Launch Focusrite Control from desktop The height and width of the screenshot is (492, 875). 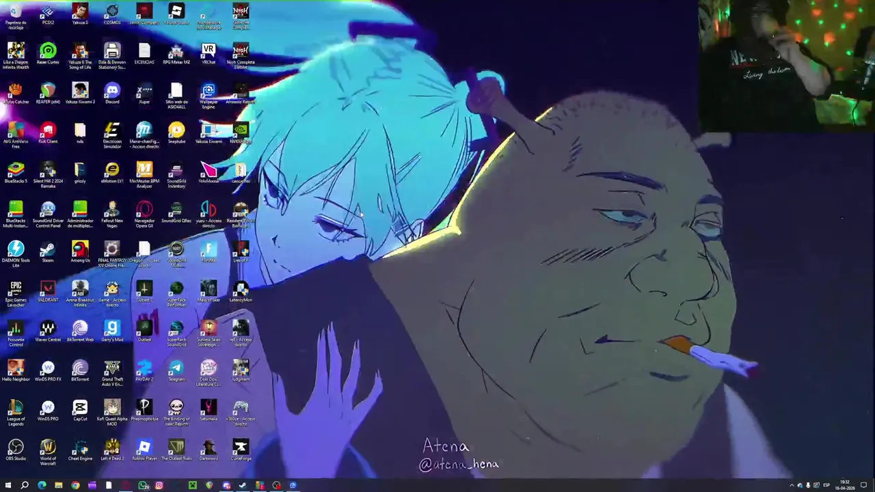tap(16, 334)
